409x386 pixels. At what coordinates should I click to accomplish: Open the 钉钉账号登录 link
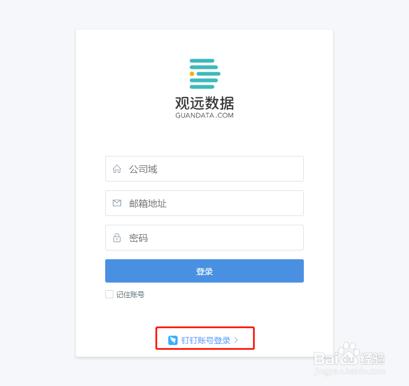(x=206, y=340)
